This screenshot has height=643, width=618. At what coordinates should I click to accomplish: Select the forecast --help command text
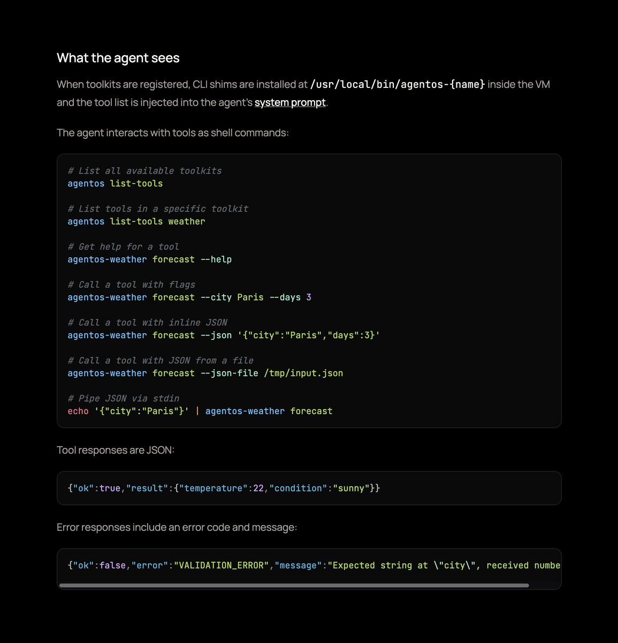click(149, 259)
